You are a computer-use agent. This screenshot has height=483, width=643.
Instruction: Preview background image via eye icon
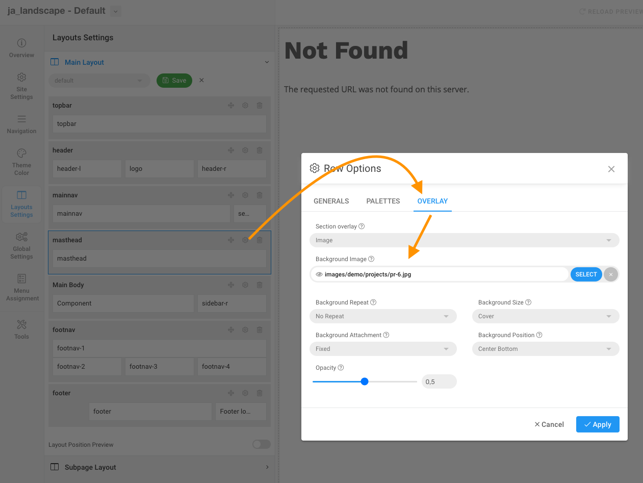319,274
